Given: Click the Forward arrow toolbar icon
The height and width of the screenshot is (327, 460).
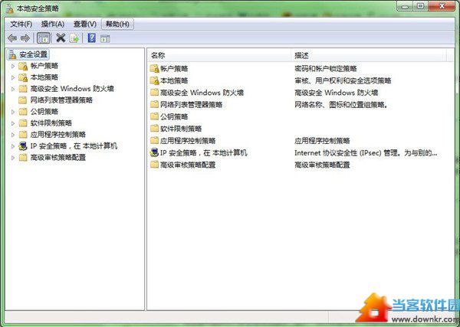Looking at the screenshot, I should coord(25,38).
